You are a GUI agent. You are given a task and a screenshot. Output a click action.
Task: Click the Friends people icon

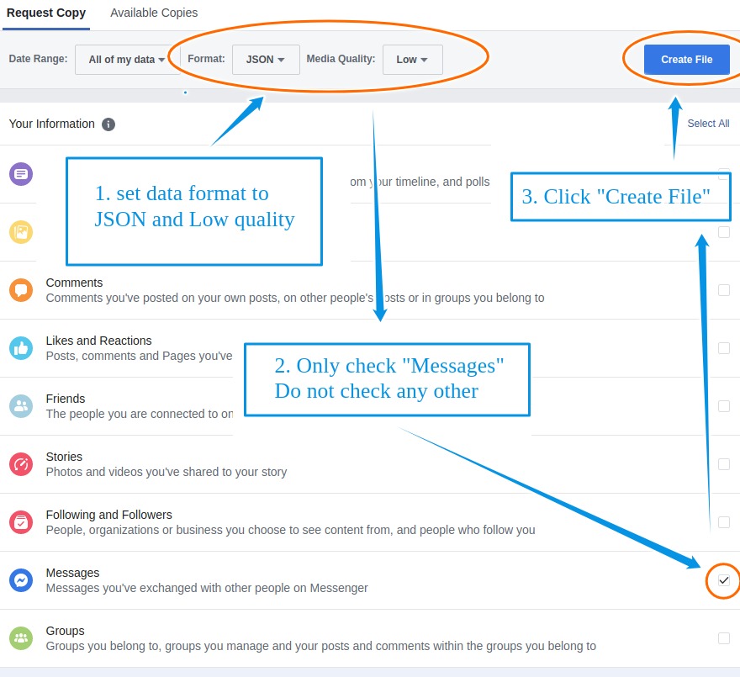click(x=20, y=406)
